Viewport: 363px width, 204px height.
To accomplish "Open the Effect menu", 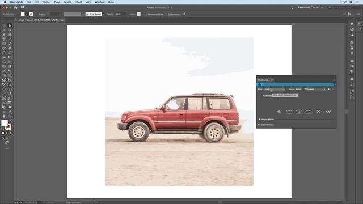I will [78, 2].
